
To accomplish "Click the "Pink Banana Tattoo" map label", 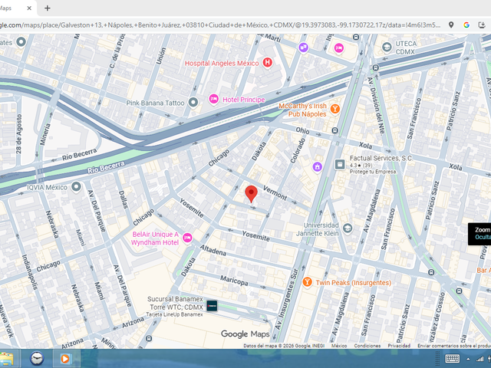I will pyautogui.click(x=155, y=103).
